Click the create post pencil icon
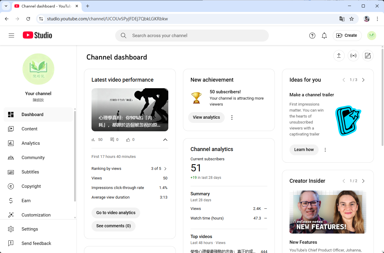384x253 pixels. tap(368, 56)
